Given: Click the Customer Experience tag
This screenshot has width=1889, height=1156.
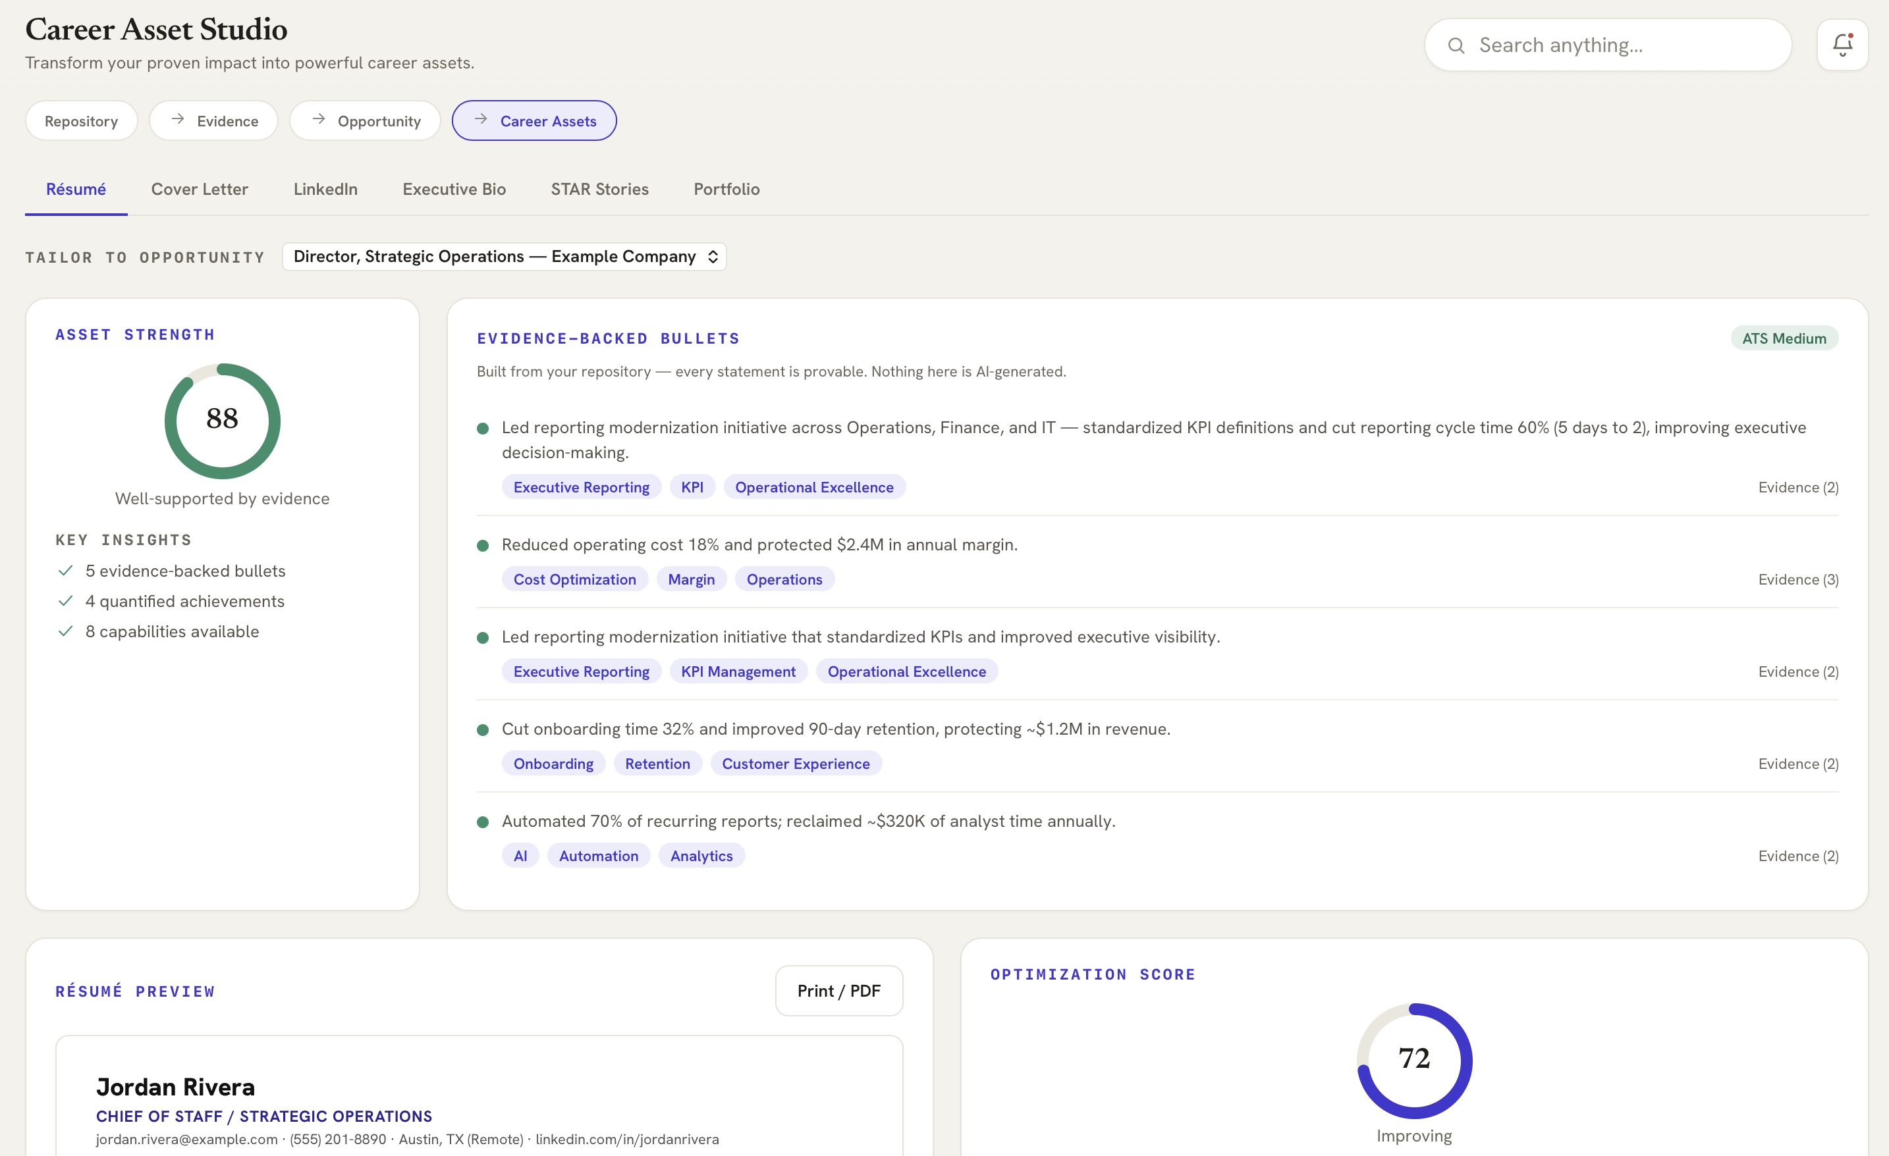Looking at the screenshot, I should (796, 764).
